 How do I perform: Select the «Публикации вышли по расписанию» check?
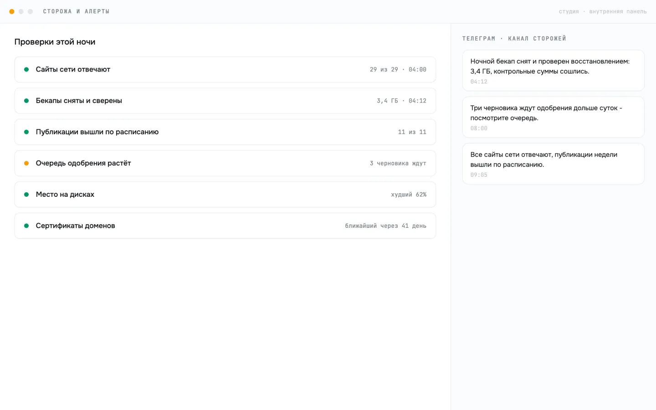[225, 132]
